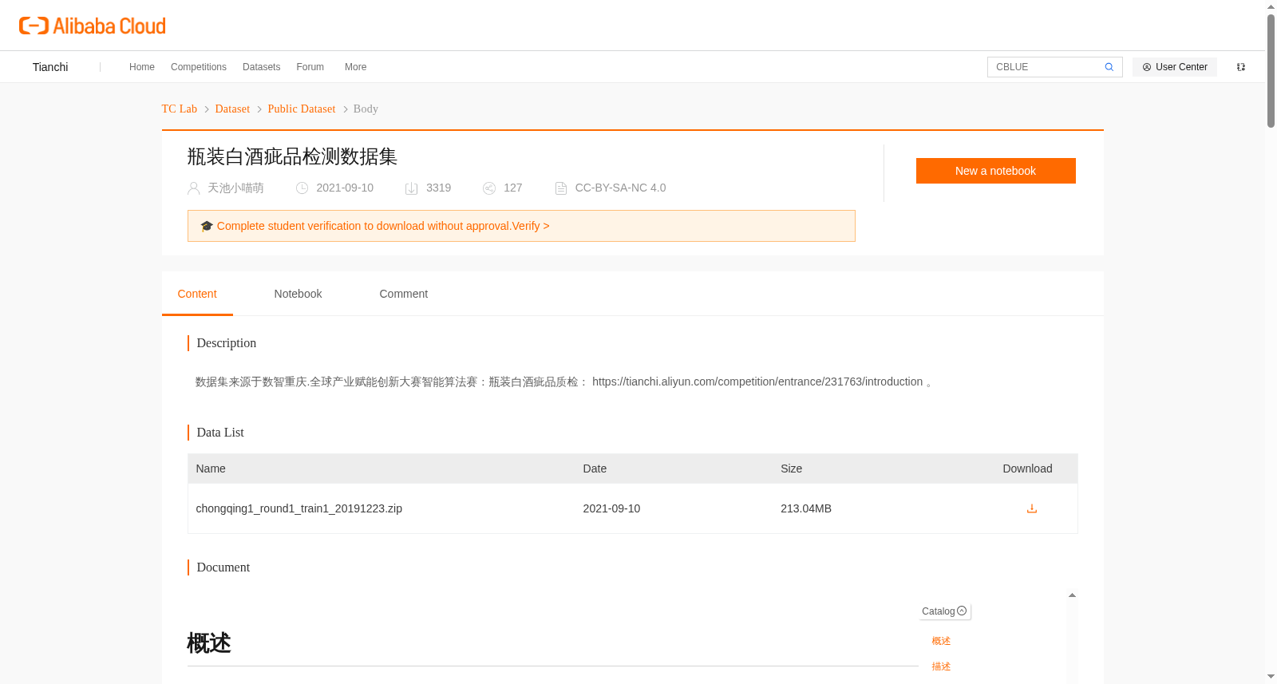Click the graduation cap icon in verification banner

click(207, 226)
